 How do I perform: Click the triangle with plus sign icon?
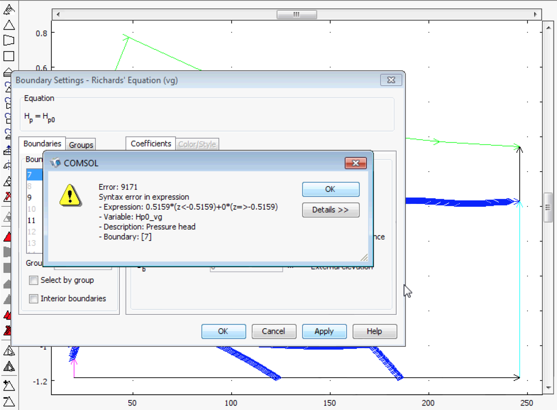pyautogui.click(x=9, y=385)
